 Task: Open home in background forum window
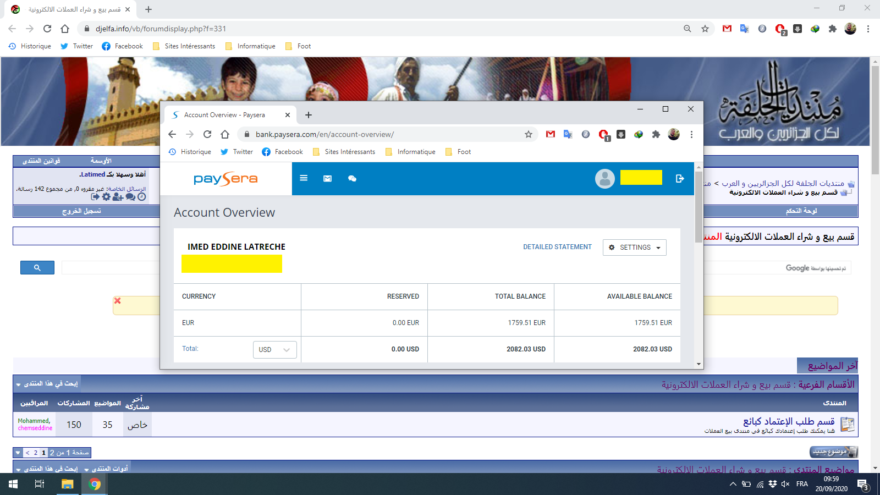tap(65, 29)
